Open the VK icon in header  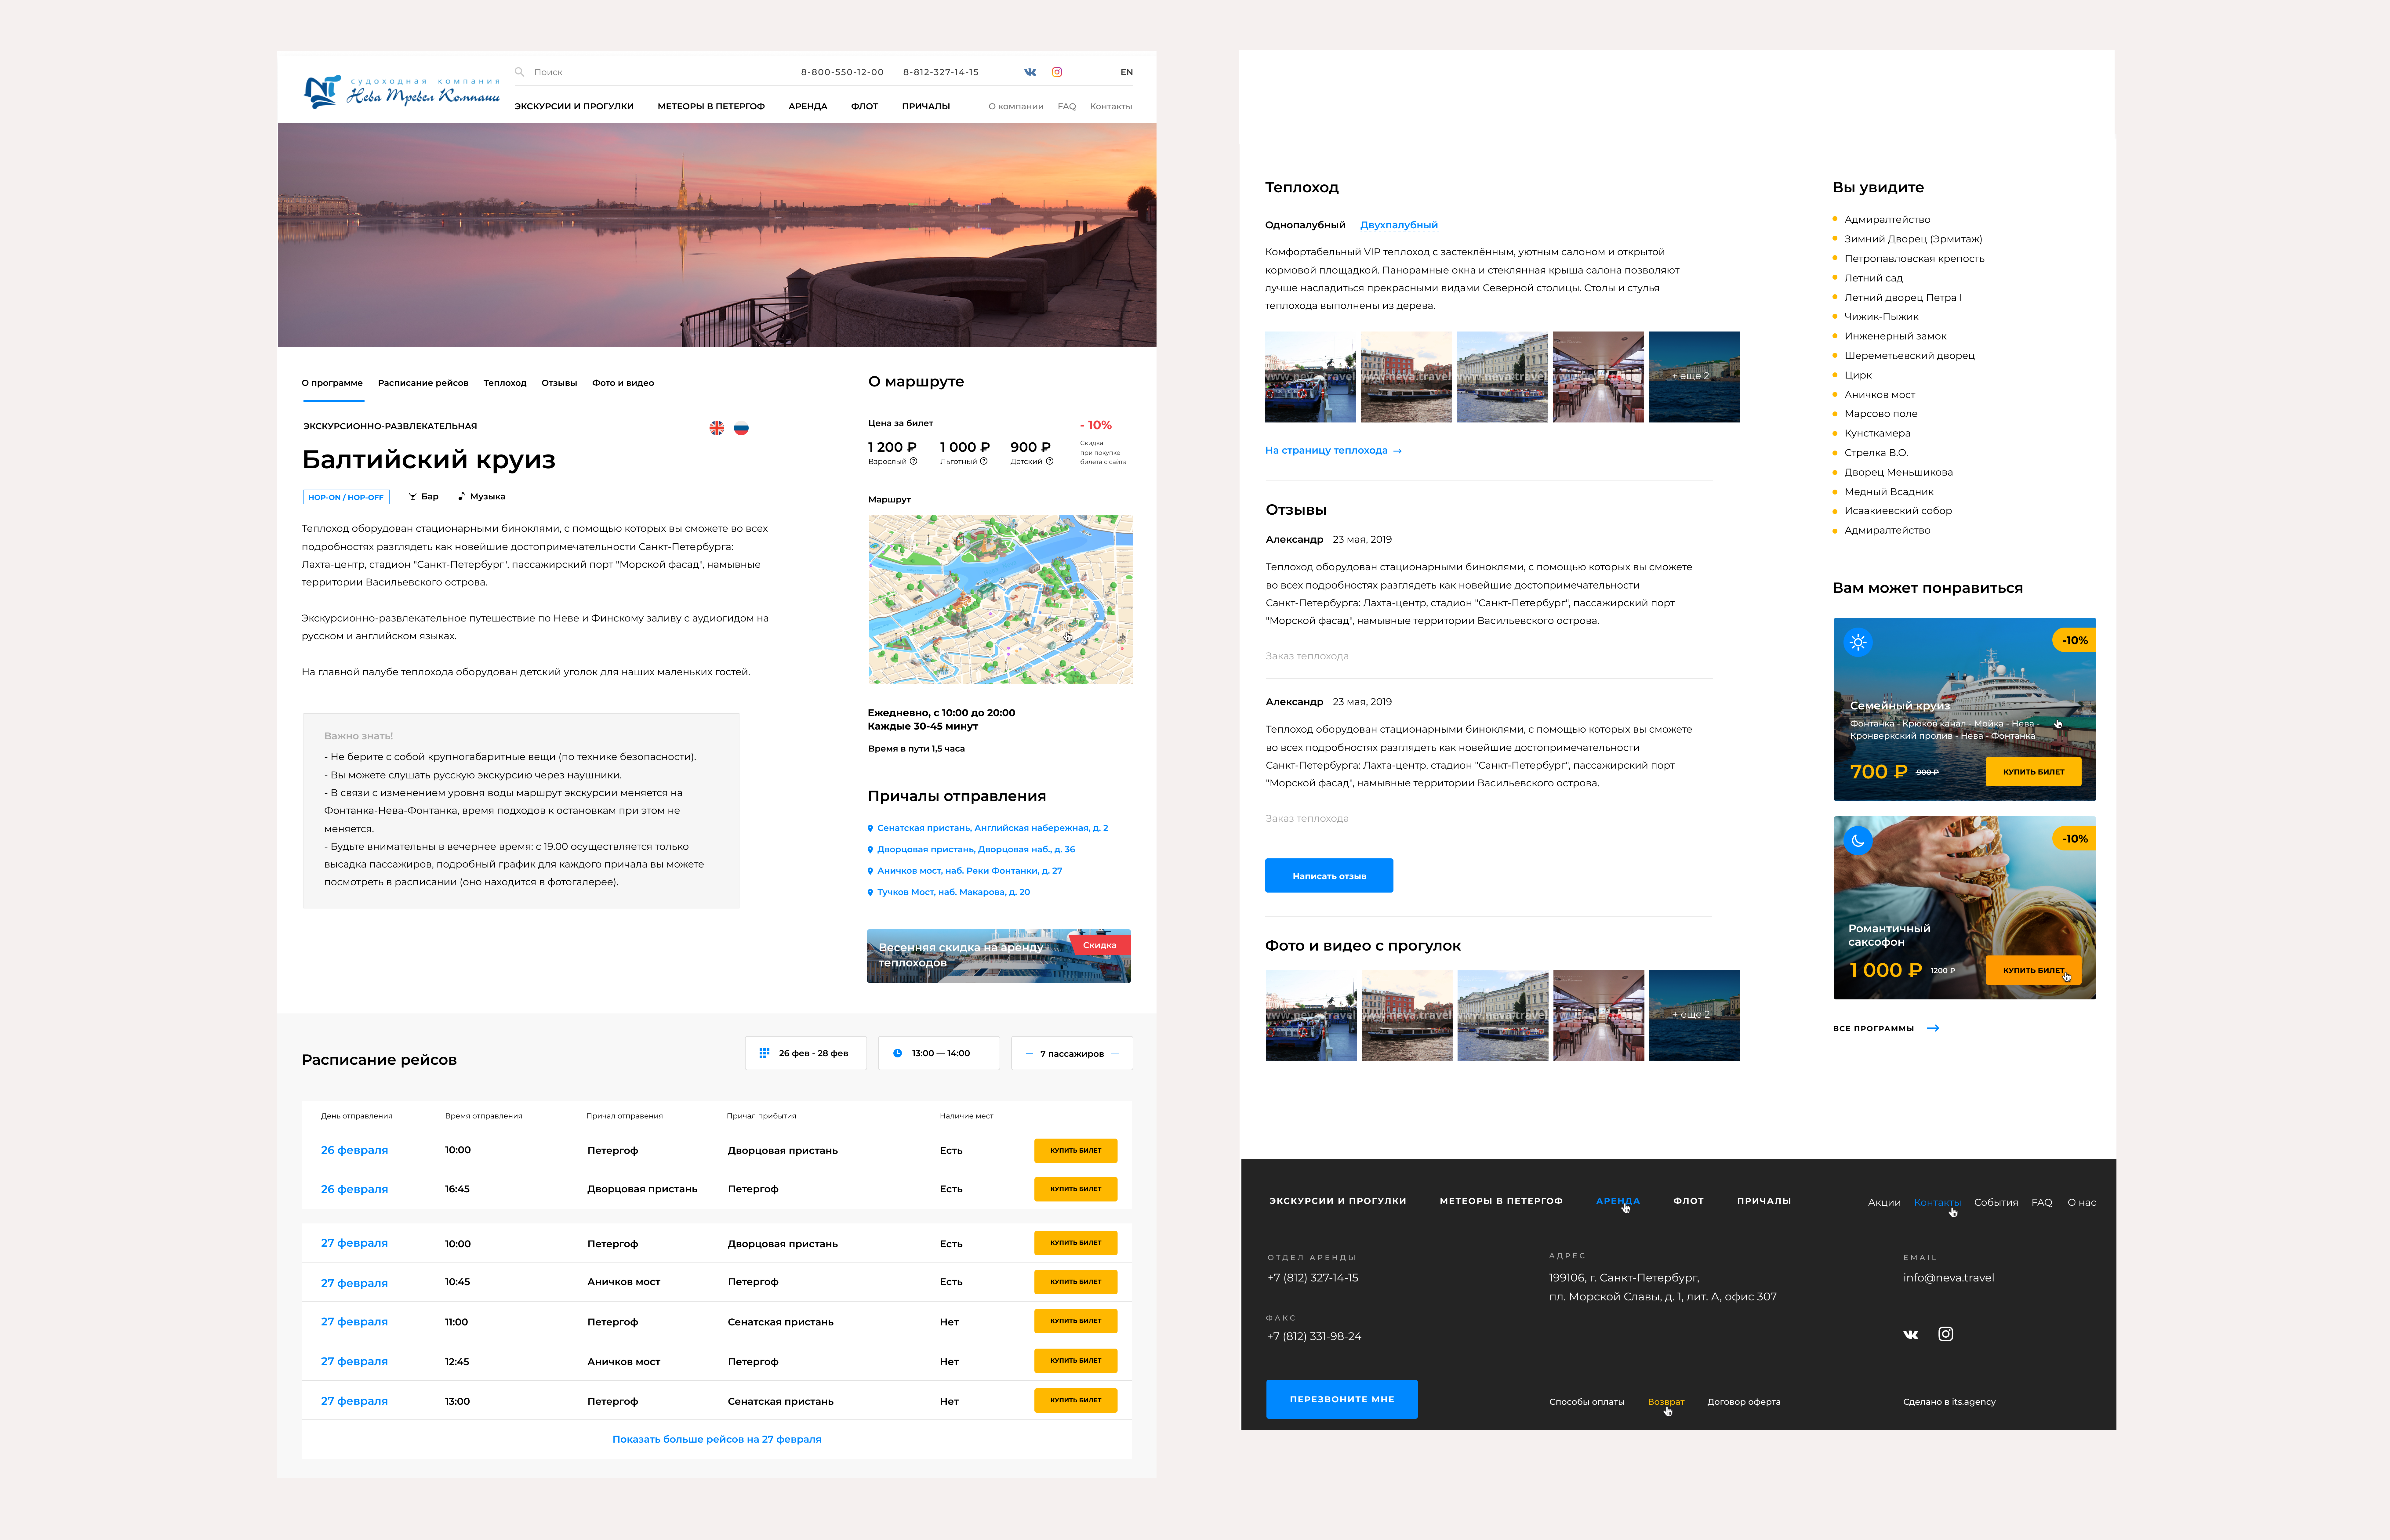coord(1030,72)
